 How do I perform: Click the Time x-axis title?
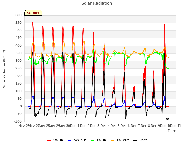(x=172, y=130)
